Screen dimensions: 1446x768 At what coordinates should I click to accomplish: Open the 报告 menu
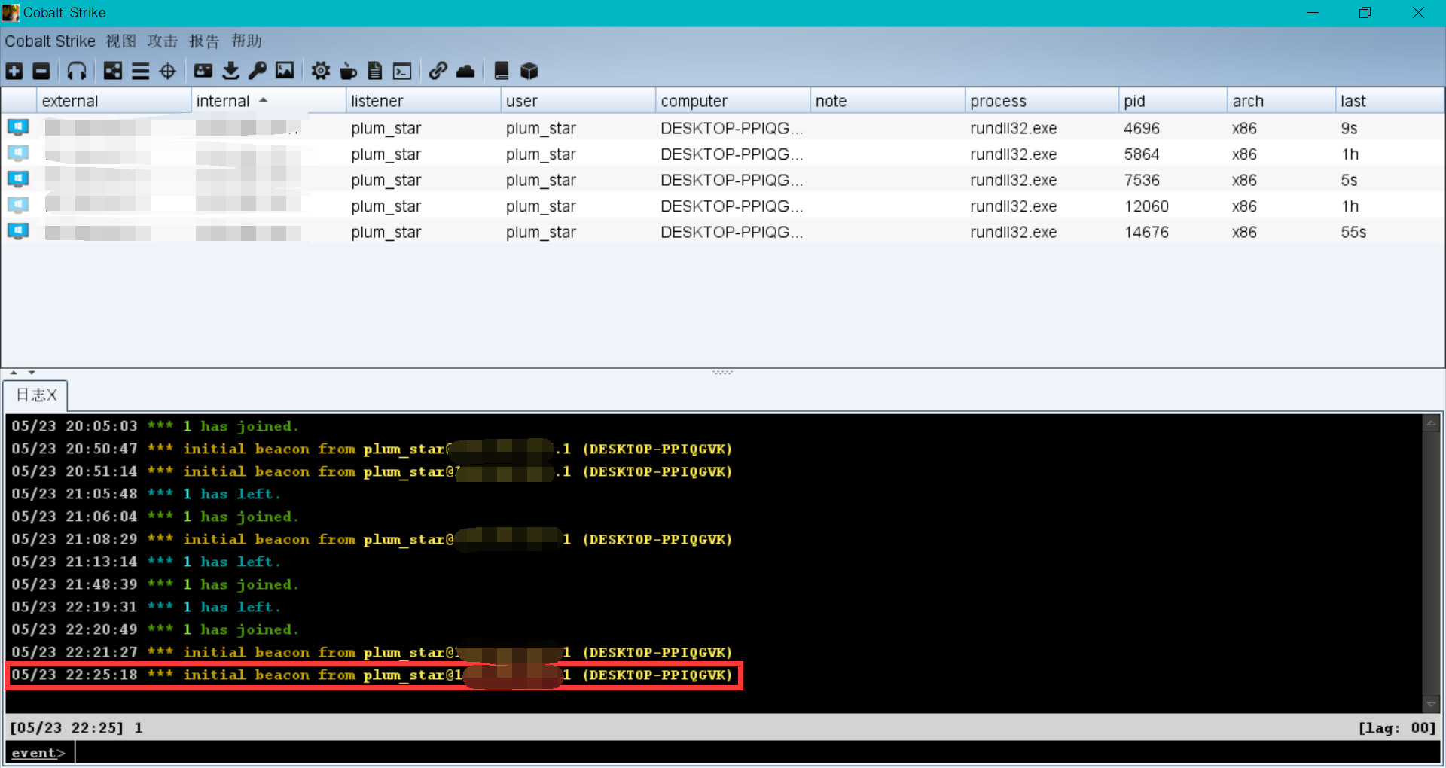click(204, 41)
